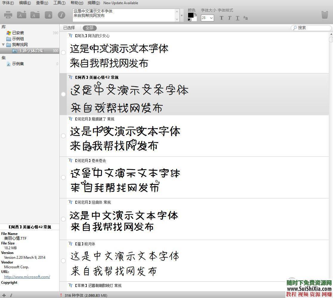333x298 pixels.
Task: Open font info via the i toolbar icon
Action: pyautogui.click(x=62, y=15)
